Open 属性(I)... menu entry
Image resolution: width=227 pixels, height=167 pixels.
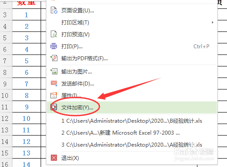pyautogui.click(x=132, y=95)
